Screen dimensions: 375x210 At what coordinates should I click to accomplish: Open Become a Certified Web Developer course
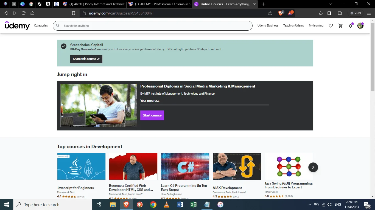point(131,188)
